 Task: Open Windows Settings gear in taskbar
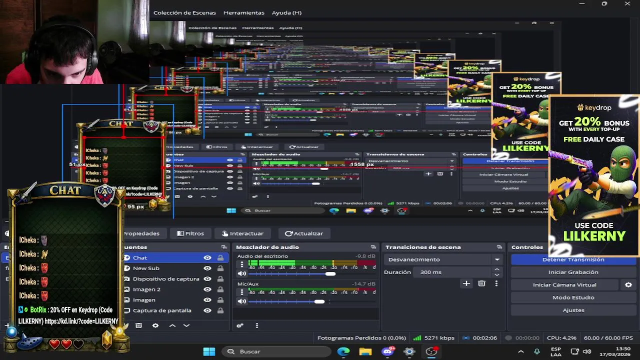[x=409, y=351]
